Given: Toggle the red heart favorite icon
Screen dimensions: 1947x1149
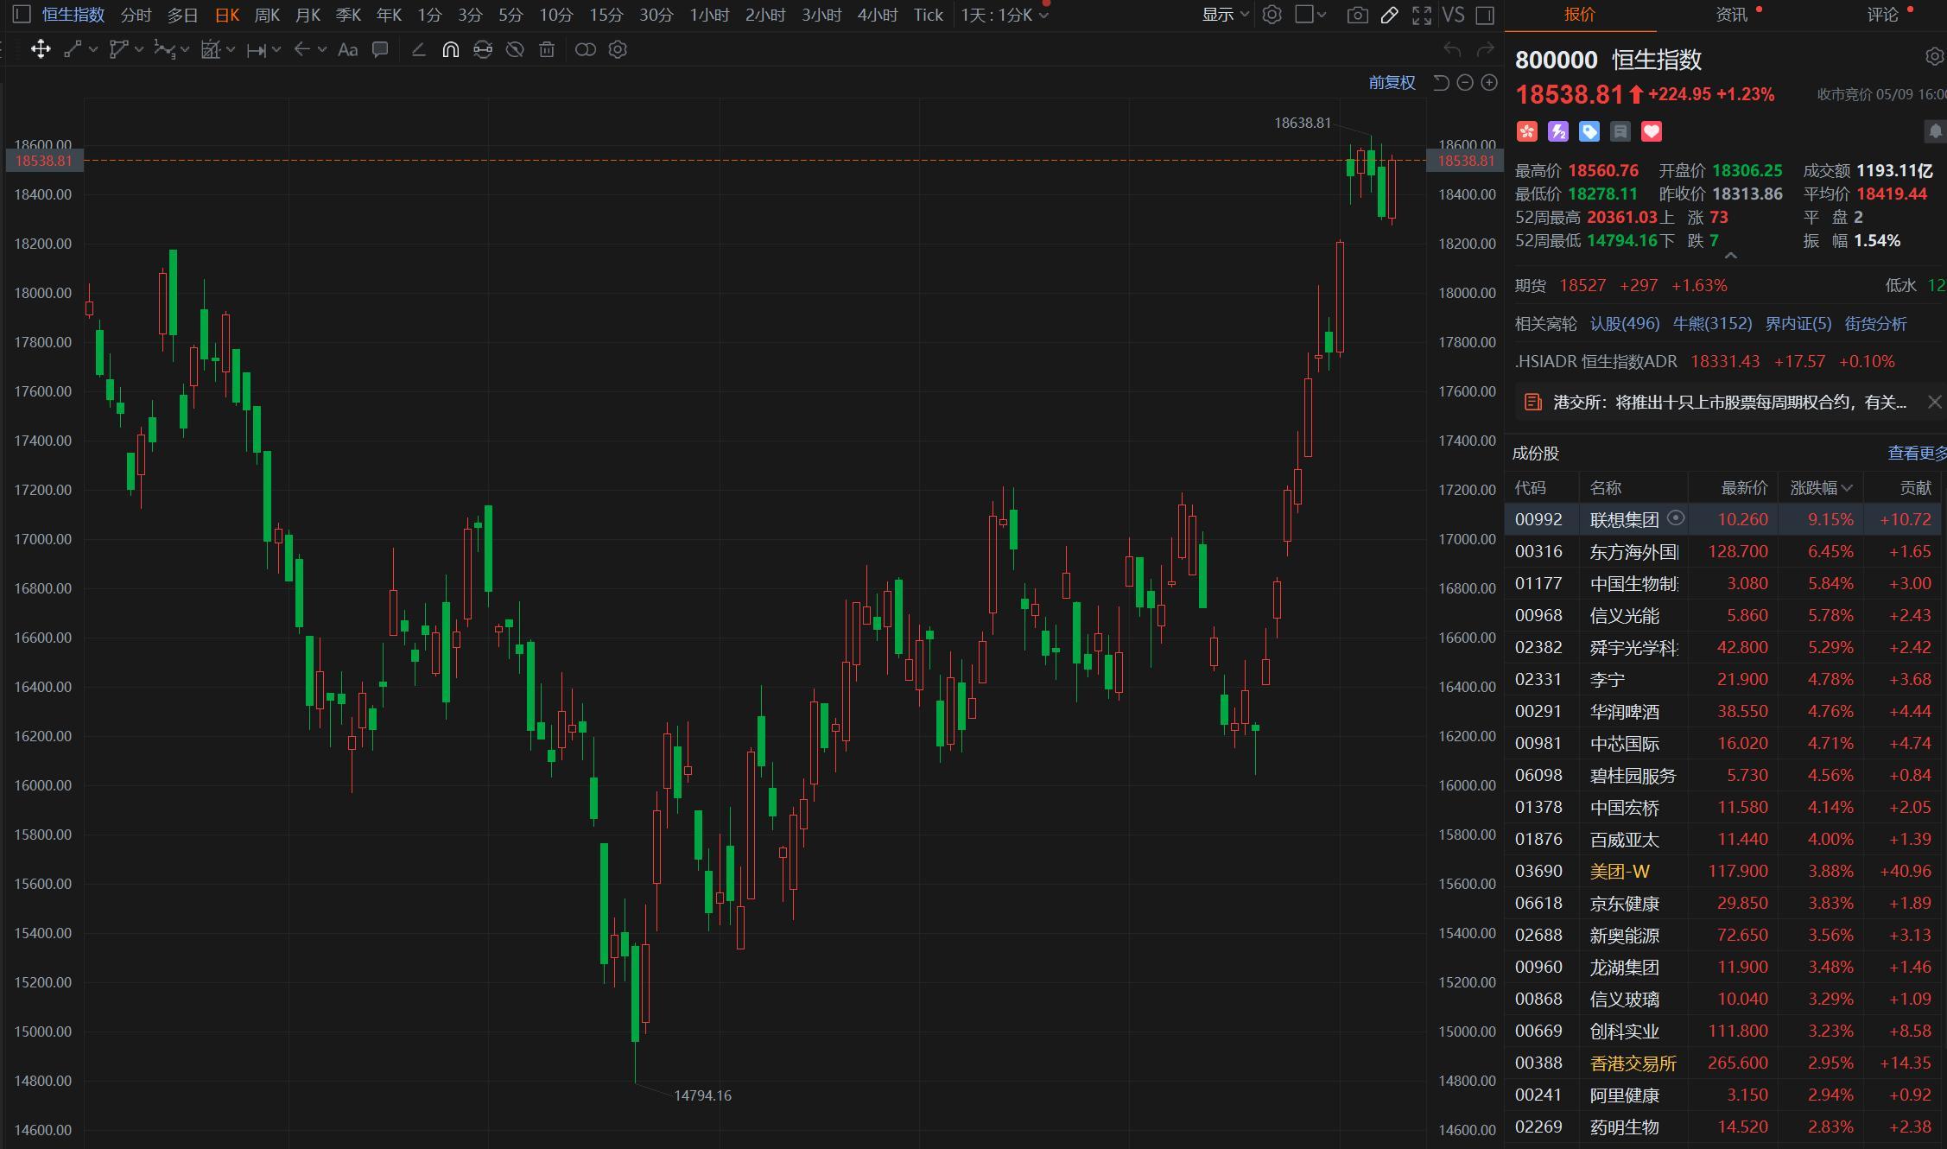Looking at the screenshot, I should coord(1652,131).
